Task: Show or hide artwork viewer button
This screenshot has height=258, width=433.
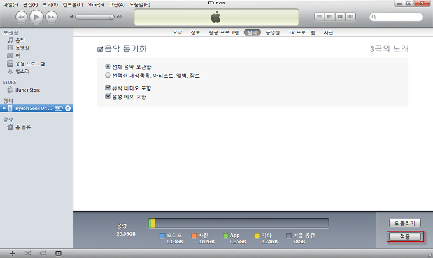Action: point(59,254)
